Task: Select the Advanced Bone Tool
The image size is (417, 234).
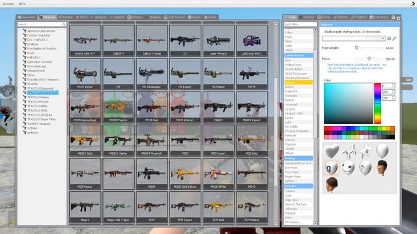Action: 298,163
